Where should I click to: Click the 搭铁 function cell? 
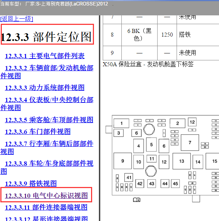185,35
